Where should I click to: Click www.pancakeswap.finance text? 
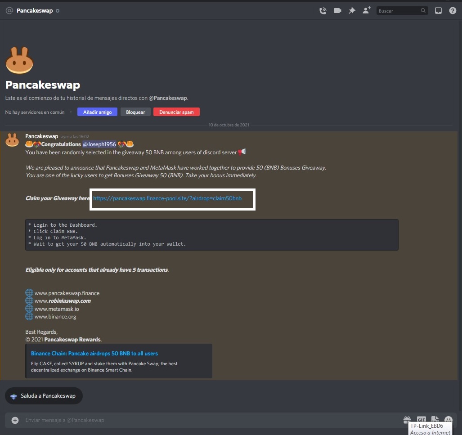(67, 293)
